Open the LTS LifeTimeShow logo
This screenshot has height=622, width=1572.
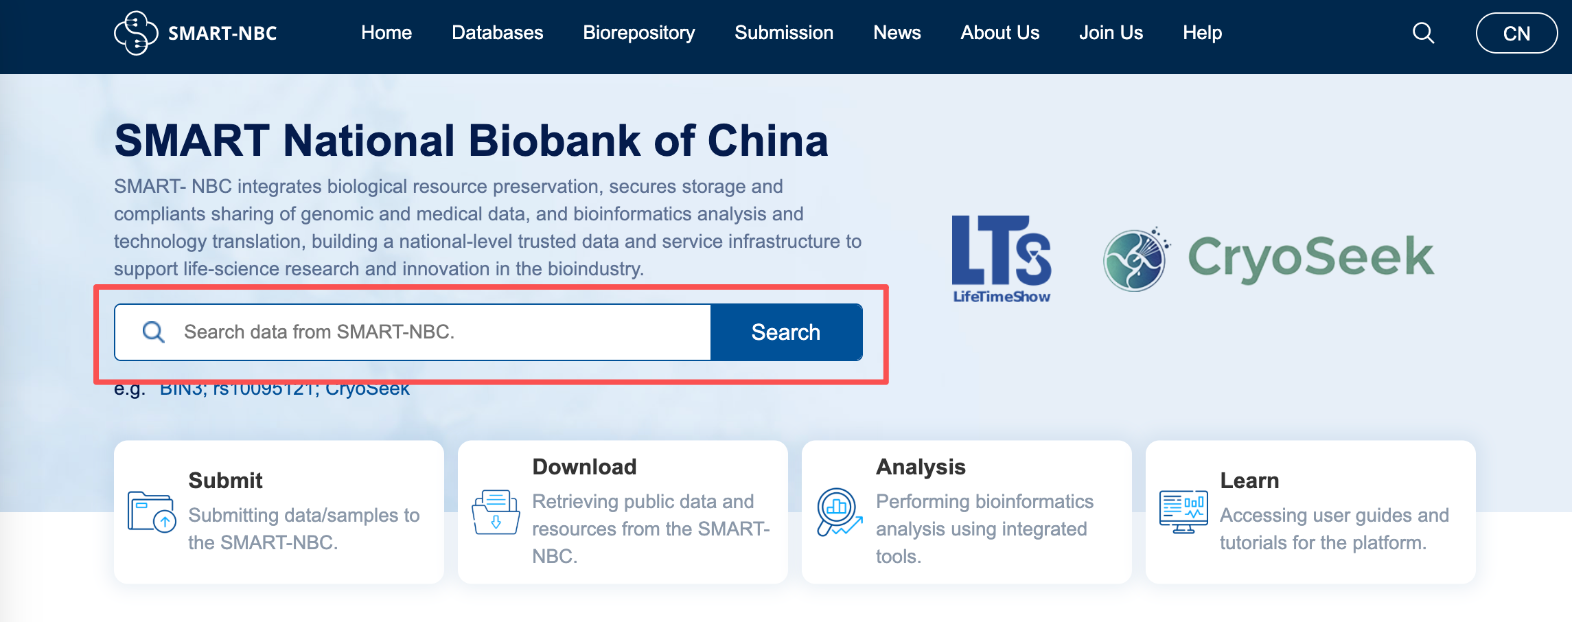[x=1002, y=259]
